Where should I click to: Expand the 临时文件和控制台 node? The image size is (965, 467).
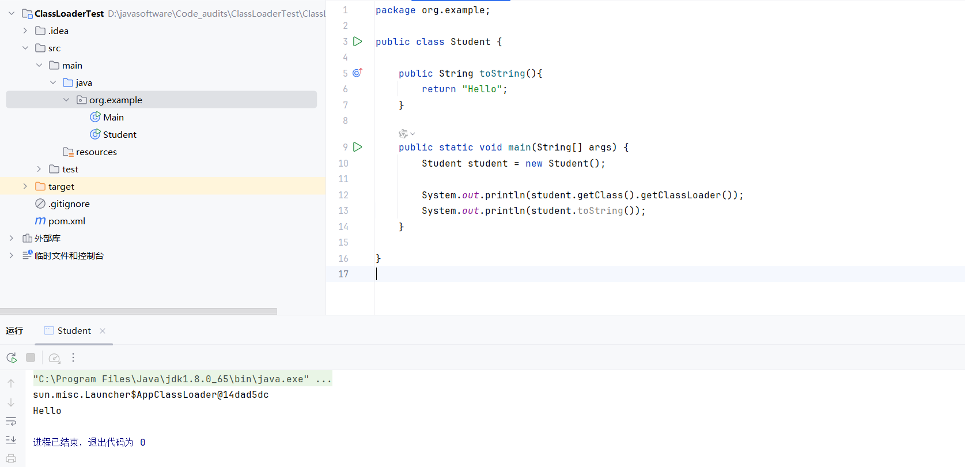coord(11,255)
